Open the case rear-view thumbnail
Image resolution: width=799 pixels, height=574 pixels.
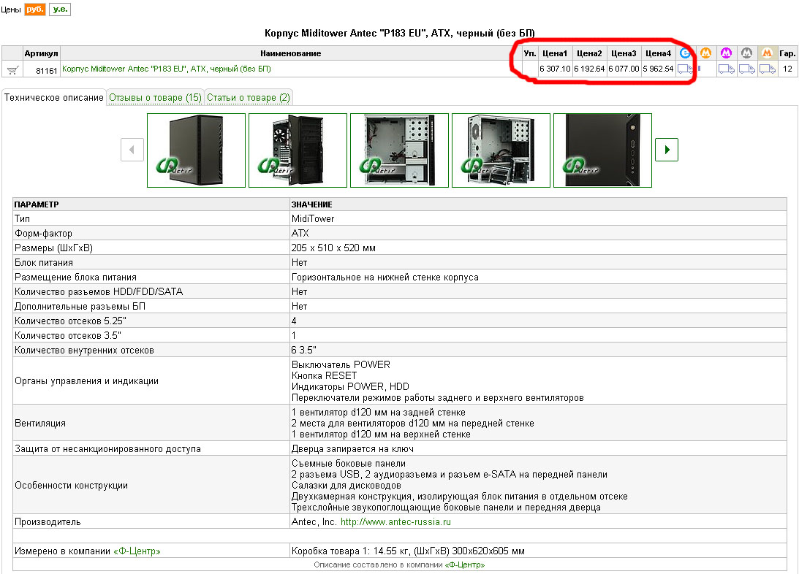[x=298, y=150]
